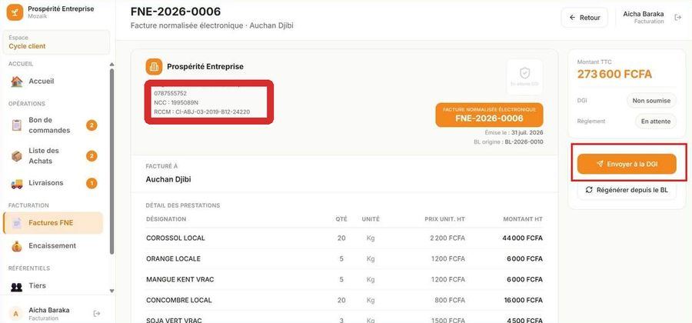Click the sidebar vertical scrollbar thumb
692x323 pixels.
[111, 161]
